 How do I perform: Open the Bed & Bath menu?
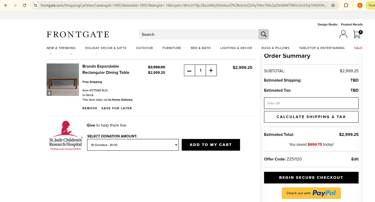click(201, 48)
